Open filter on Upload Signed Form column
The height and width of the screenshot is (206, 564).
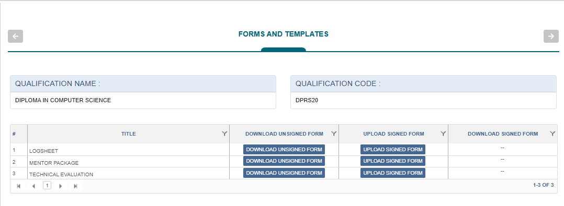point(444,134)
